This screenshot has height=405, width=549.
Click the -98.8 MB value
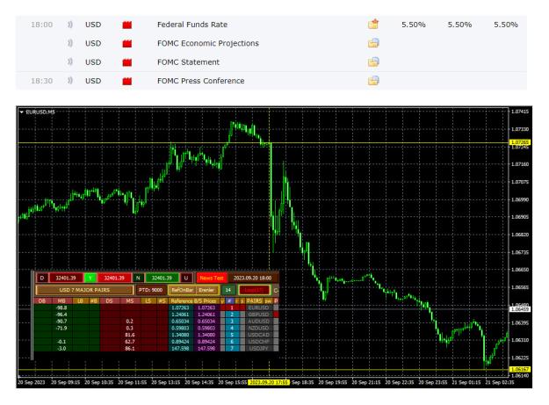tap(61, 307)
